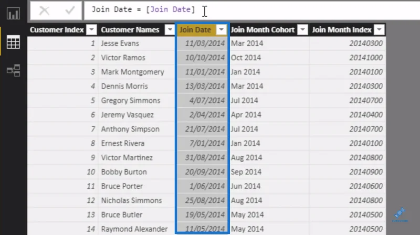Click the Jun 2014 cohort cell
Viewport: 420px width, 235px height.
click(269, 186)
